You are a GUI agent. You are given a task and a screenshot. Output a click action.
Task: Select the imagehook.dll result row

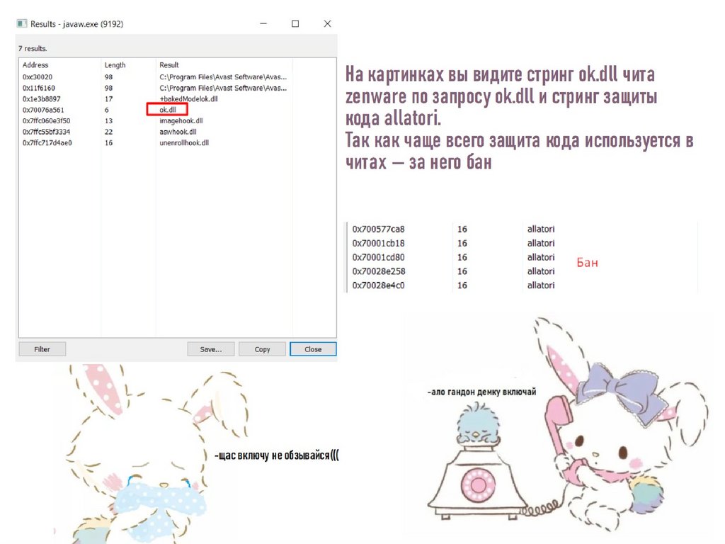[x=181, y=120]
